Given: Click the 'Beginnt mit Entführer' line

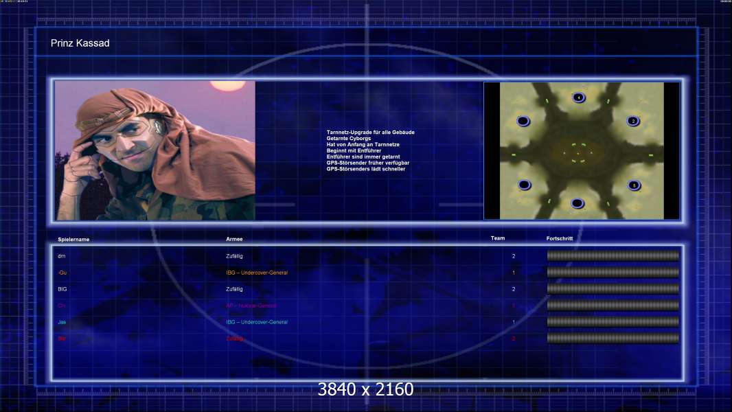Looking at the screenshot, I should pyautogui.click(x=354, y=150).
